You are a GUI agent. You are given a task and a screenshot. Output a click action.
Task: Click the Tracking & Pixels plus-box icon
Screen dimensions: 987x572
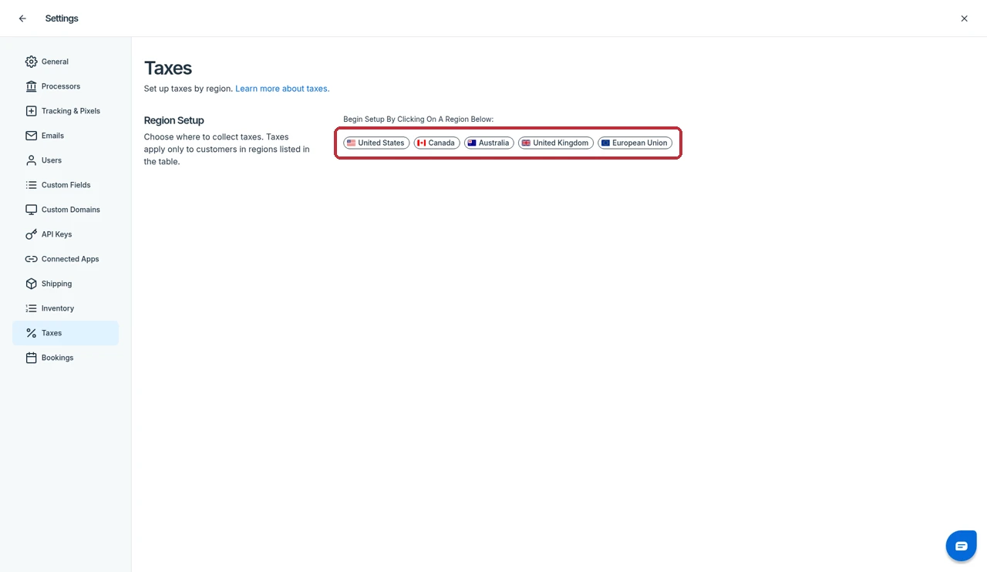[31, 111]
